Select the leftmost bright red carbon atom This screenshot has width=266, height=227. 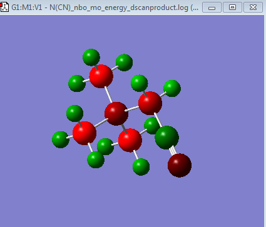[x=84, y=133]
